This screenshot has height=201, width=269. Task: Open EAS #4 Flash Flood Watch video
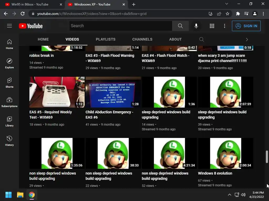165,58
